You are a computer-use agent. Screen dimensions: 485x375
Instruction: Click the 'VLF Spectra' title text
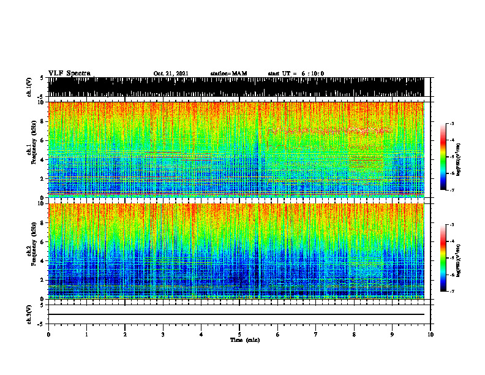69,74
